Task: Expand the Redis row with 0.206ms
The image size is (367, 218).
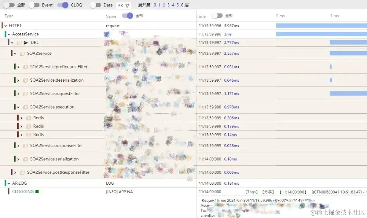Action: [x=21, y=118]
